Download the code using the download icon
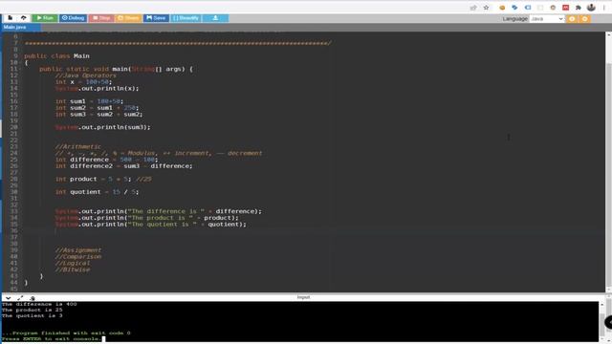This screenshot has height=344, width=612. click(215, 18)
